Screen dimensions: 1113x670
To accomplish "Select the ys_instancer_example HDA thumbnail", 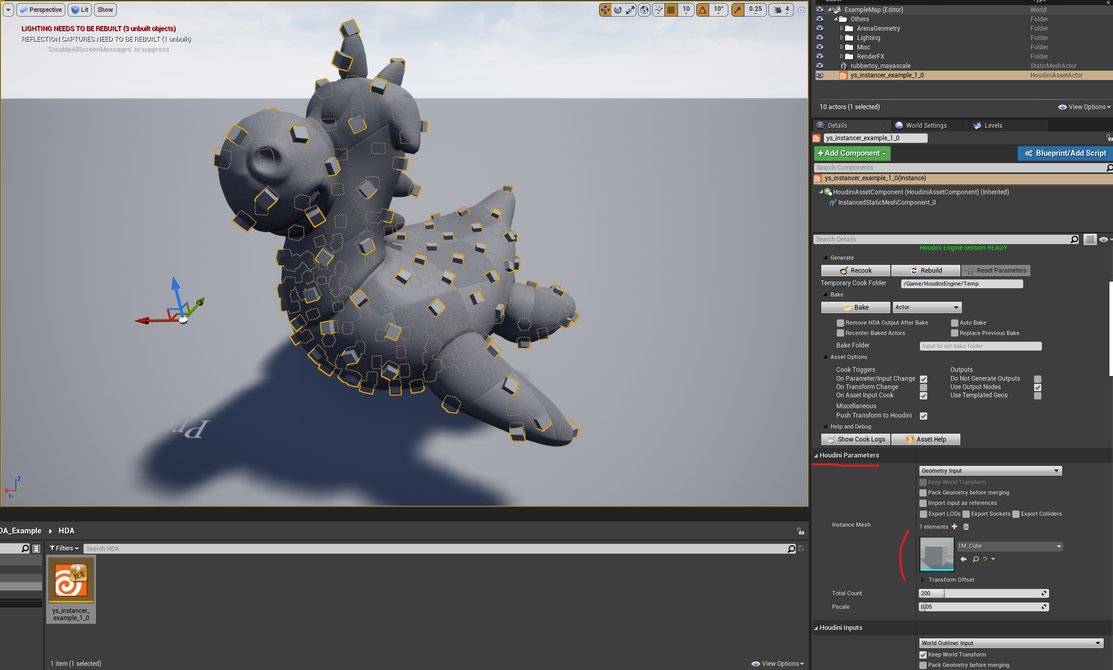I will [x=71, y=580].
